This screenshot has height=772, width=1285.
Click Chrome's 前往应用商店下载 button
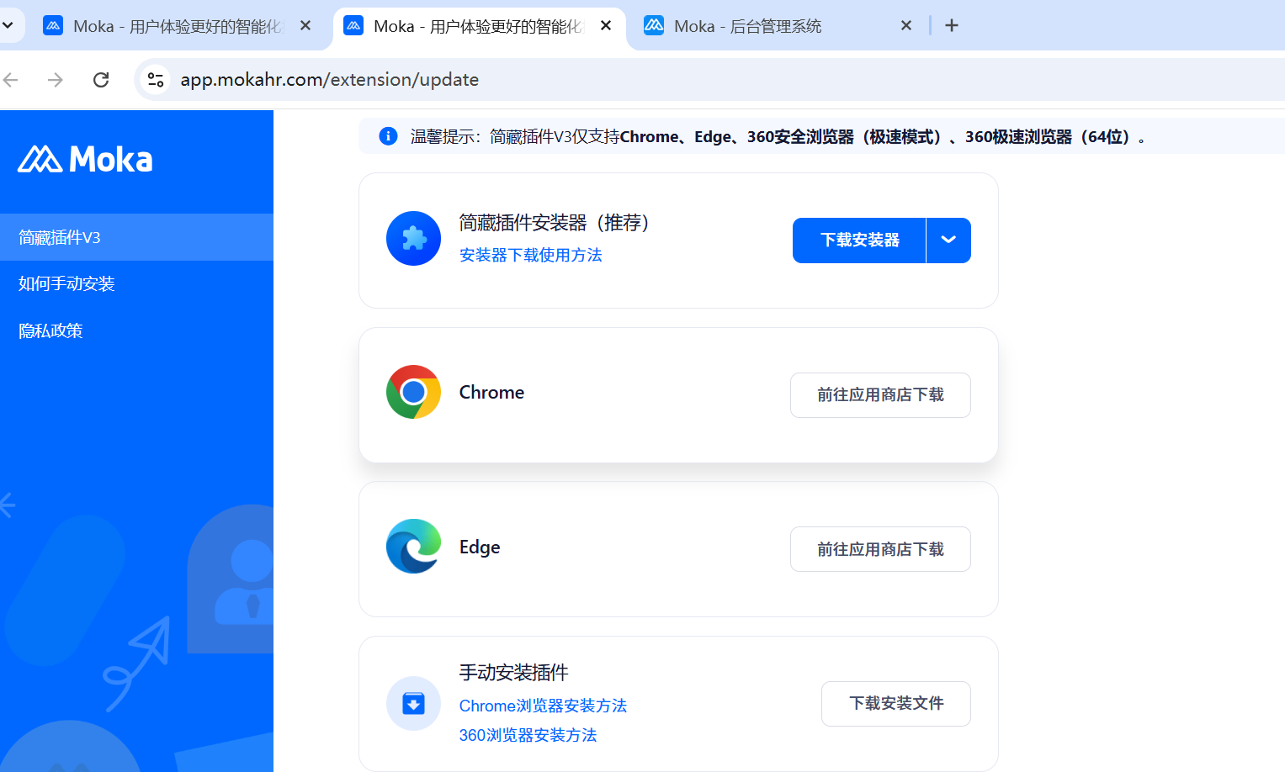[880, 395]
